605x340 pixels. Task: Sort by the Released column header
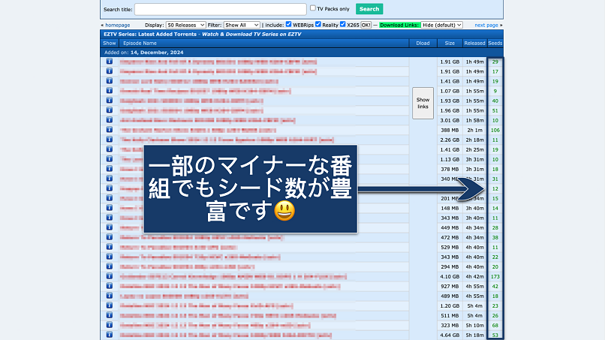(x=474, y=44)
